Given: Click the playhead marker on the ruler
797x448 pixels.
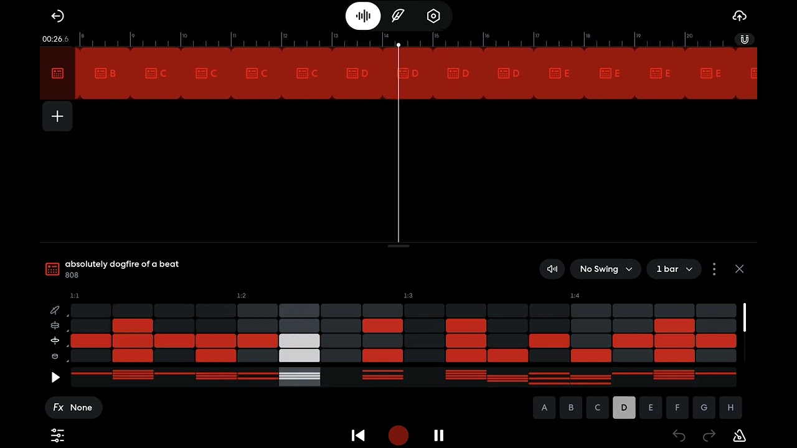Looking at the screenshot, I should click(398, 45).
